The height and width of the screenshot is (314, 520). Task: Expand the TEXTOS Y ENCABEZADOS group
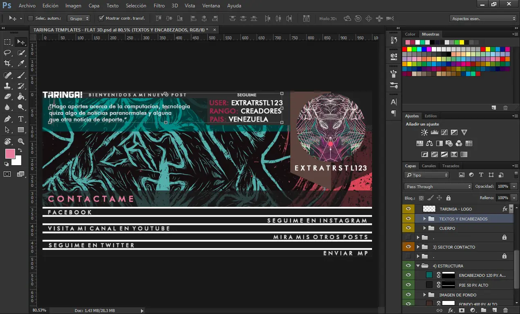424,219
